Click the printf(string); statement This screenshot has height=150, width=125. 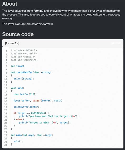[x=24, y=79]
